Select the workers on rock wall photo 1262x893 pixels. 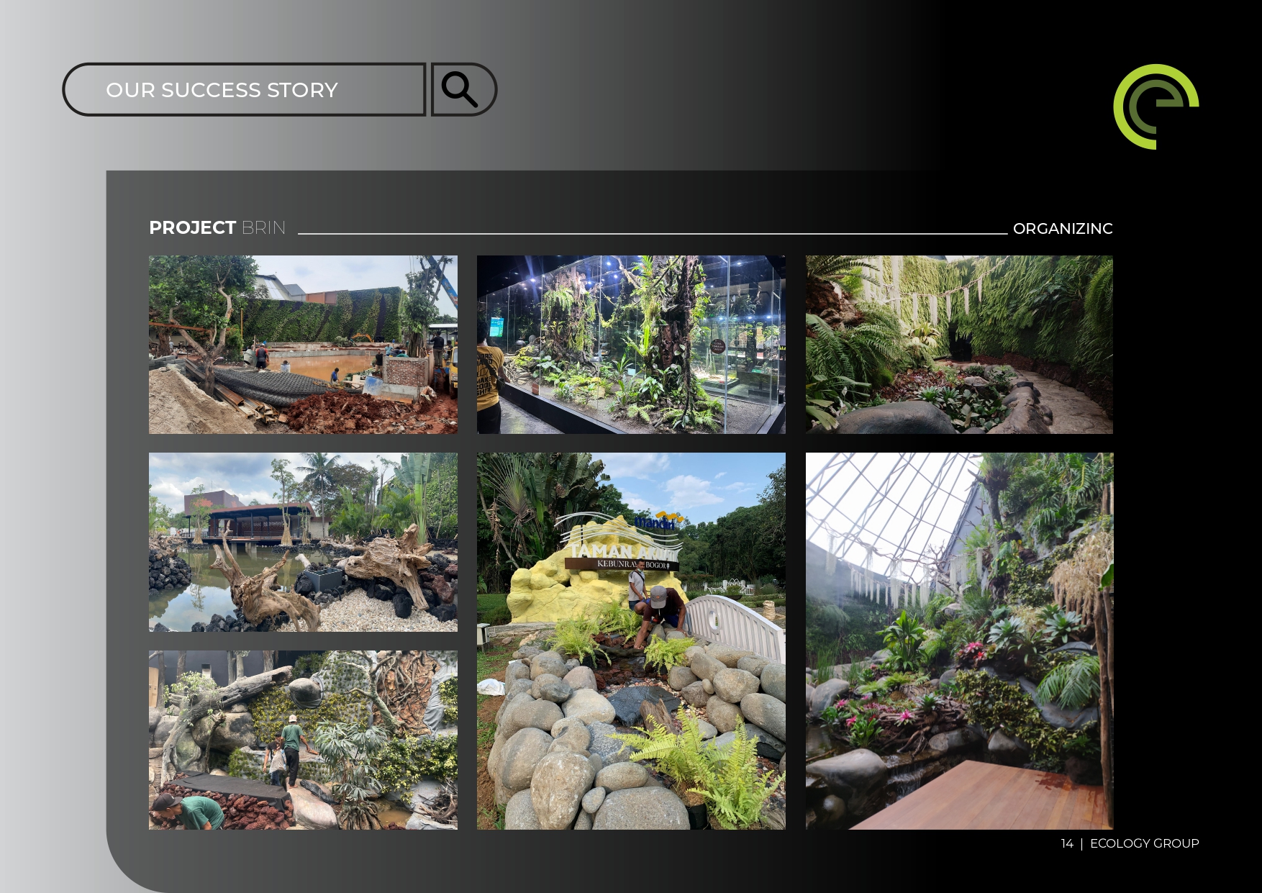tap(303, 740)
